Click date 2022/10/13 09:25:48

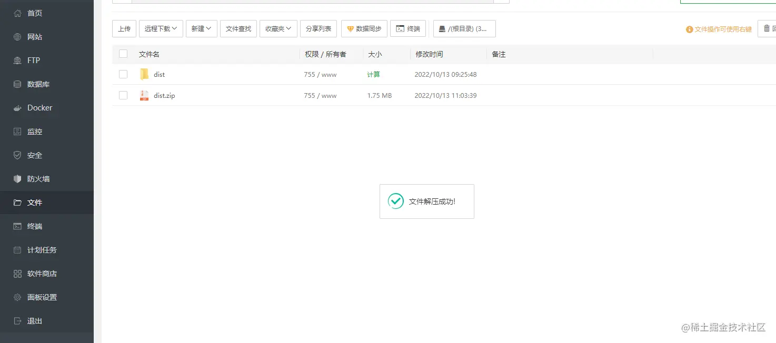tap(446, 75)
